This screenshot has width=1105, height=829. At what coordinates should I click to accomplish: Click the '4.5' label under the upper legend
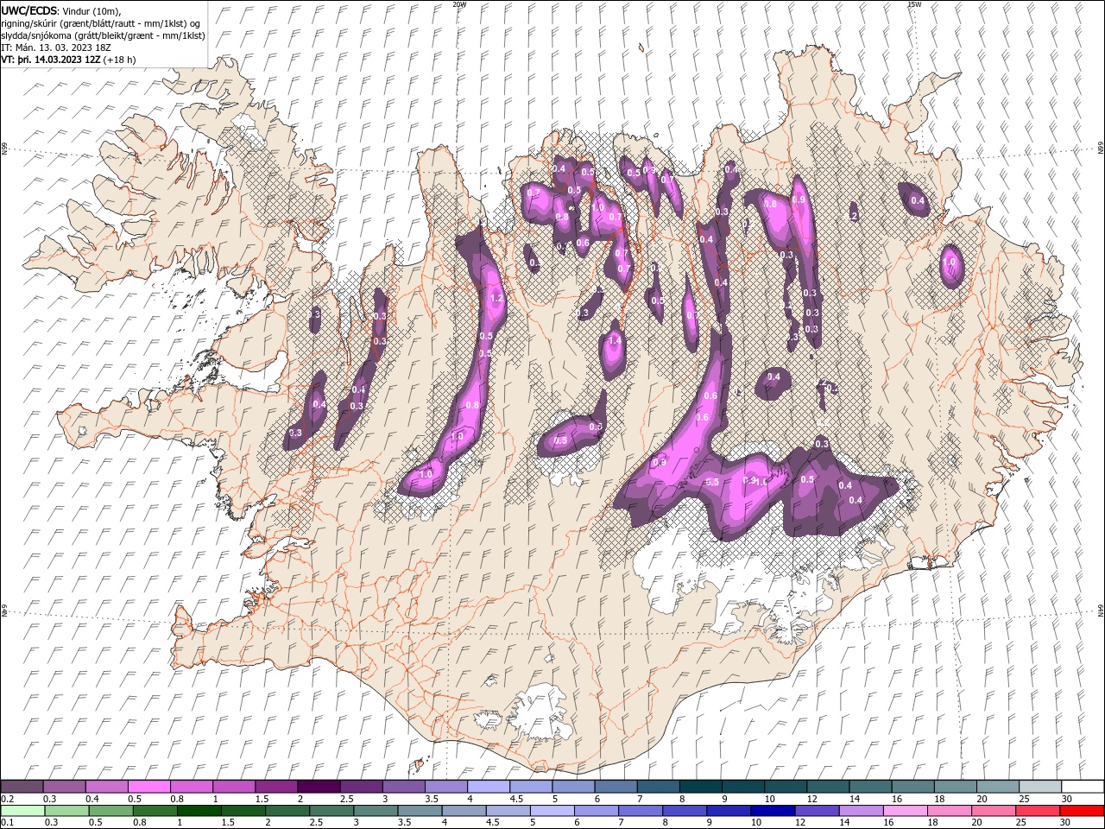tap(516, 799)
